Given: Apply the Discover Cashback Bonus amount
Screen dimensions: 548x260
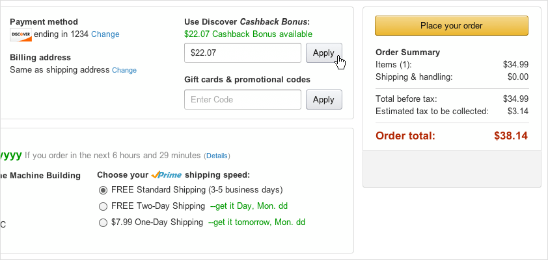Looking at the screenshot, I should point(323,53).
